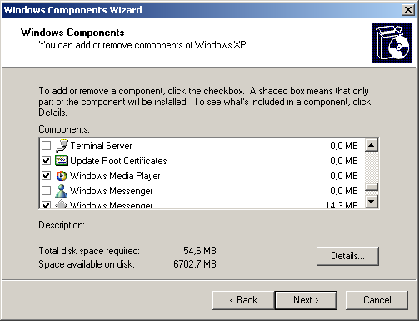
Task: Click the unchecked Windows Messenger person icon
Action: click(x=62, y=191)
